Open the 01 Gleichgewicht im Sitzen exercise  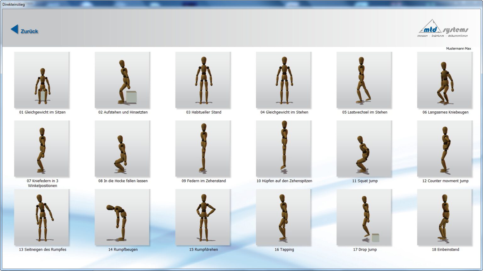point(42,80)
